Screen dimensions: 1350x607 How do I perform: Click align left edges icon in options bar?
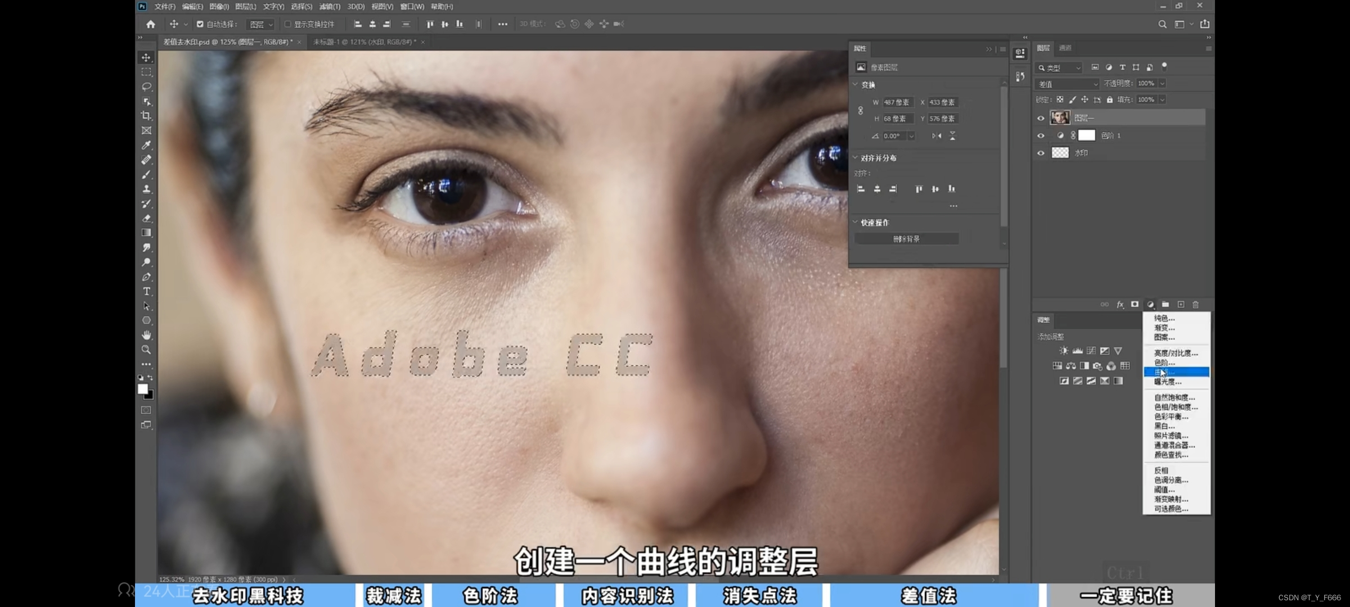(358, 24)
